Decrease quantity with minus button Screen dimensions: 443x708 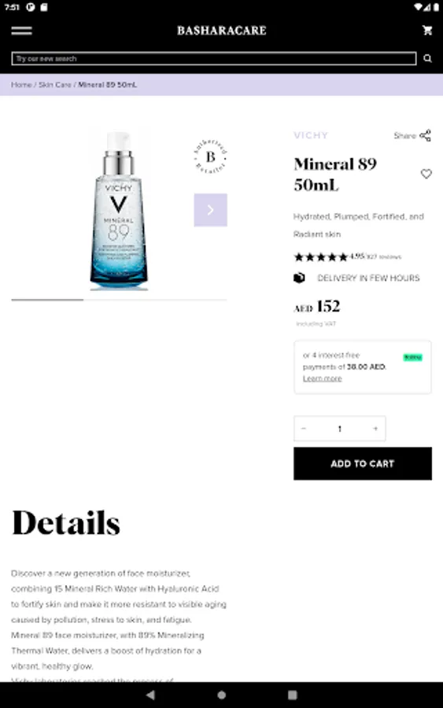[304, 429]
